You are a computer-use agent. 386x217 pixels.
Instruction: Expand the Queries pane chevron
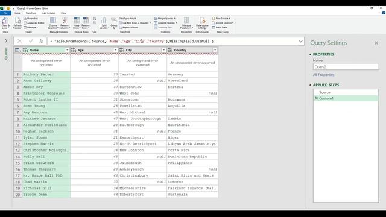pyautogui.click(x=6, y=41)
